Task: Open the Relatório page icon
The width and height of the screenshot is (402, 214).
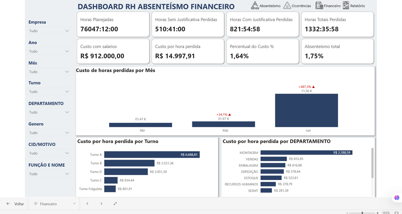Action: tap(346, 5)
